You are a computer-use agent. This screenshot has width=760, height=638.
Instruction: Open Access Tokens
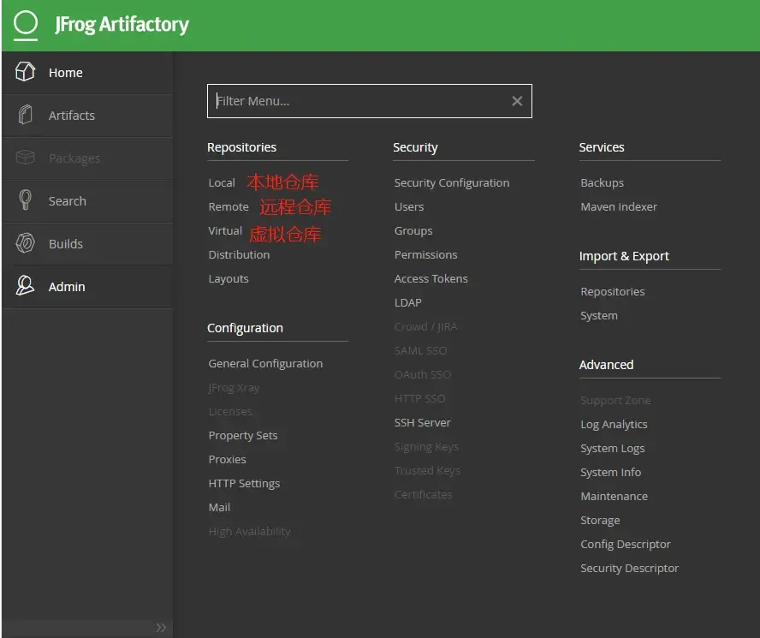pyautogui.click(x=430, y=278)
